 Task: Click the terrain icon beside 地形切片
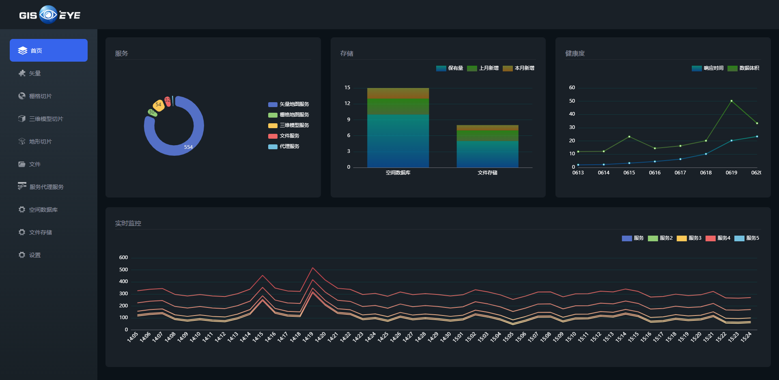click(x=22, y=141)
